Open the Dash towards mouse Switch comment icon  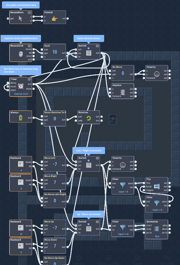97,46
